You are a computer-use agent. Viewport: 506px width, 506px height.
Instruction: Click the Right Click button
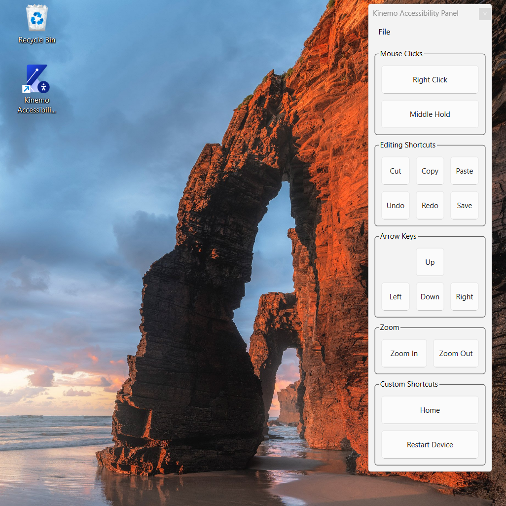pos(430,80)
